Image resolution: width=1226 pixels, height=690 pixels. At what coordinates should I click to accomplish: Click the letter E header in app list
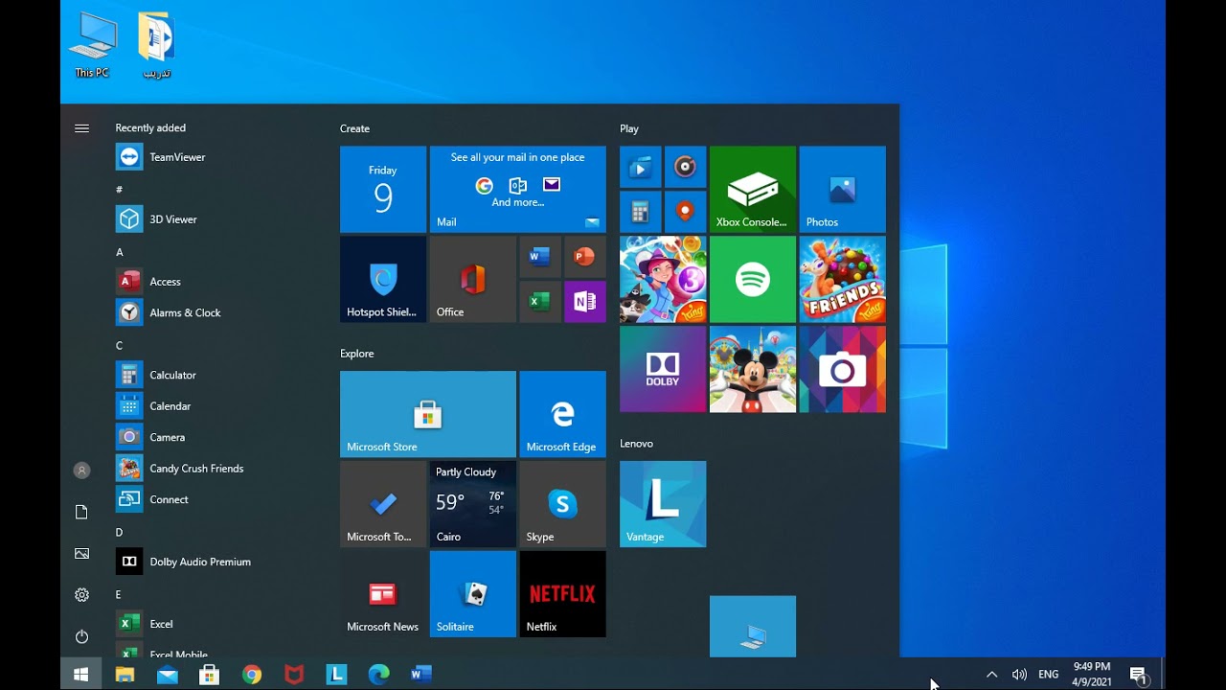[119, 594]
